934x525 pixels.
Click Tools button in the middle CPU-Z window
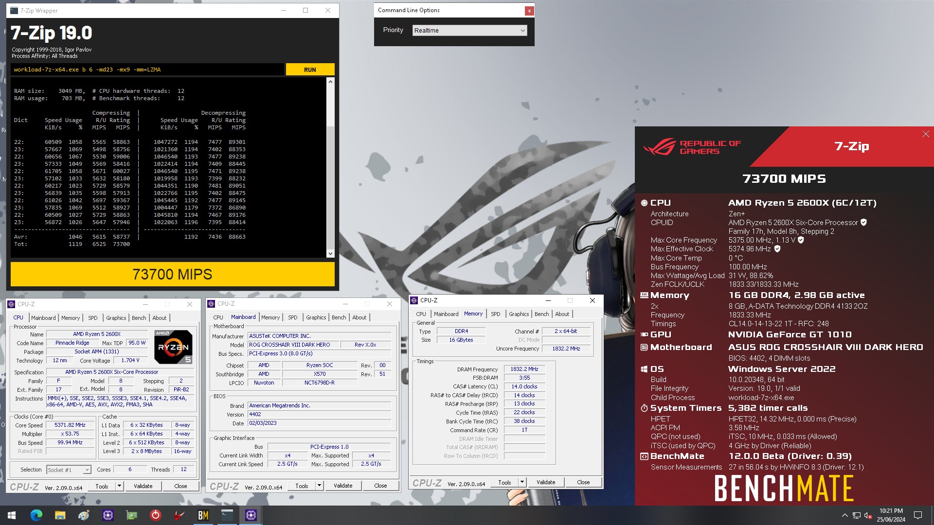pos(302,486)
